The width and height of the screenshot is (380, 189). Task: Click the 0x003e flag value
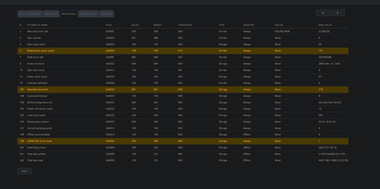(x=110, y=141)
